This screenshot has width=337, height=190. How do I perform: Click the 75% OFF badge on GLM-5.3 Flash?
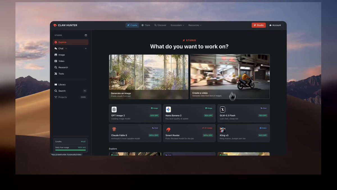(x=263, y=115)
